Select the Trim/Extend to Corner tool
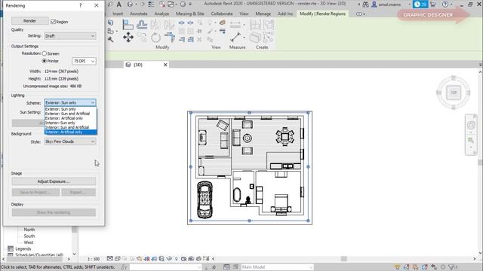483x271 pixels. point(169,38)
